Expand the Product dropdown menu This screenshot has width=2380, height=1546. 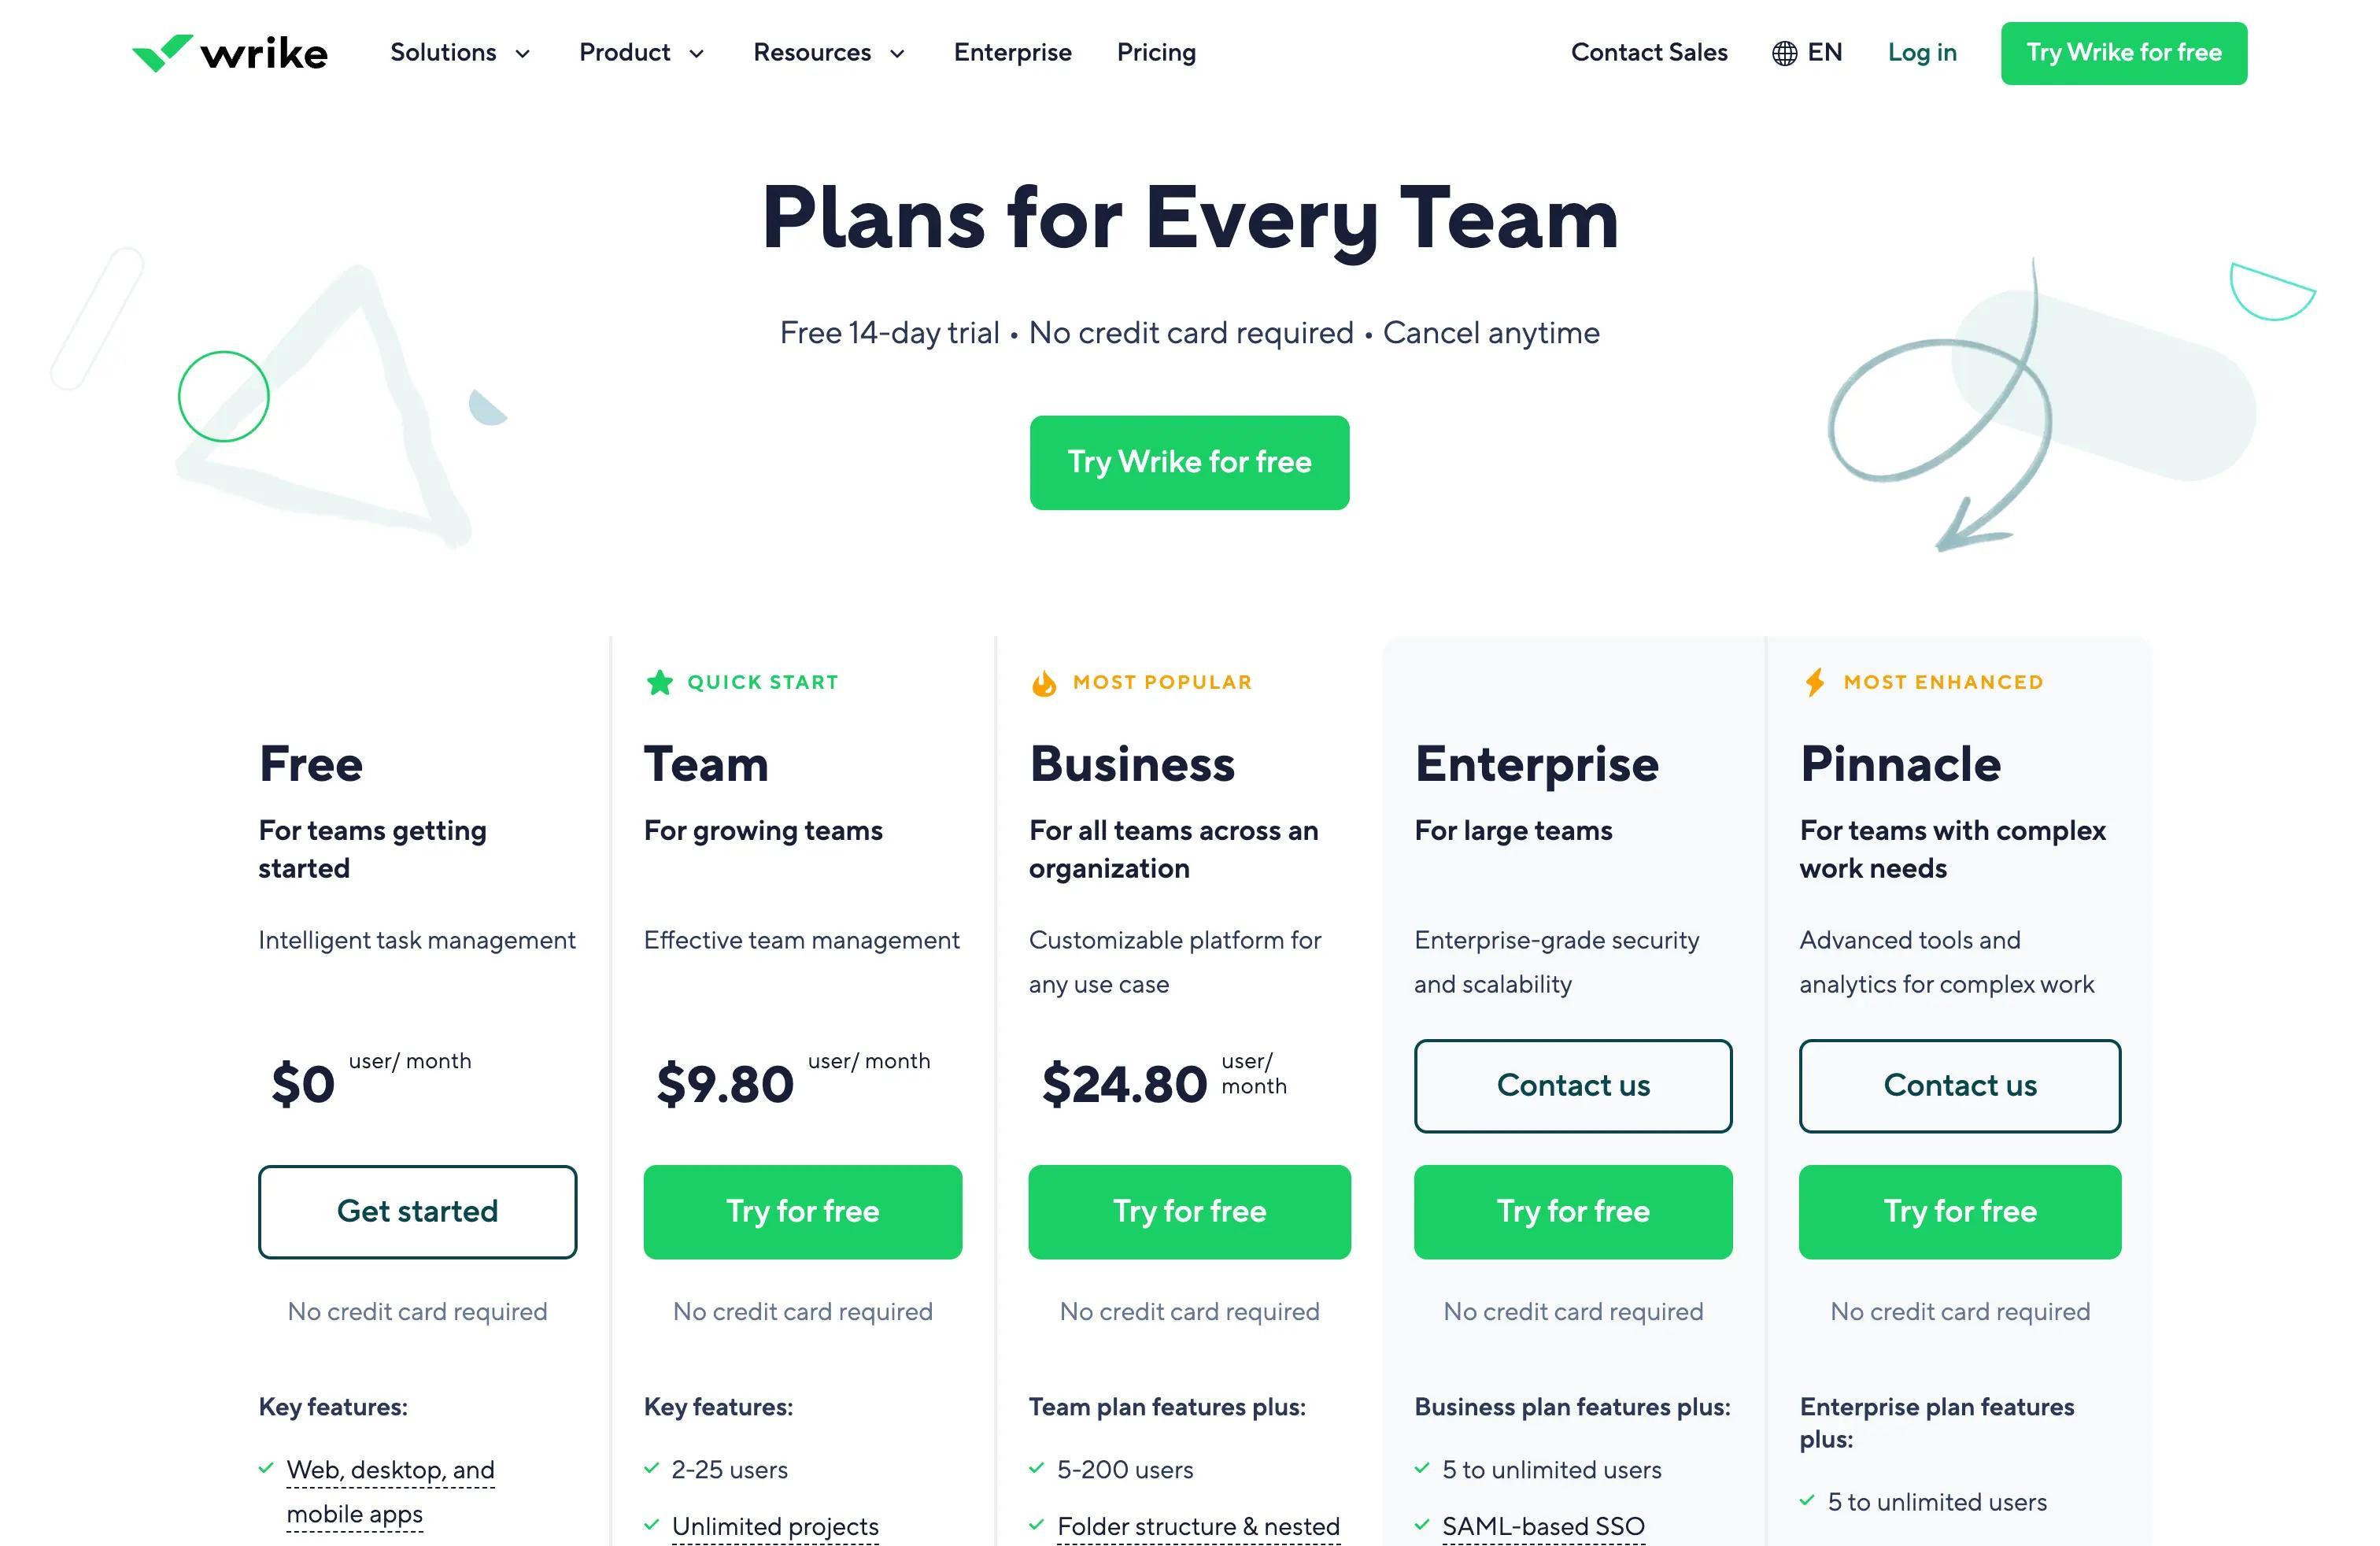642,52
